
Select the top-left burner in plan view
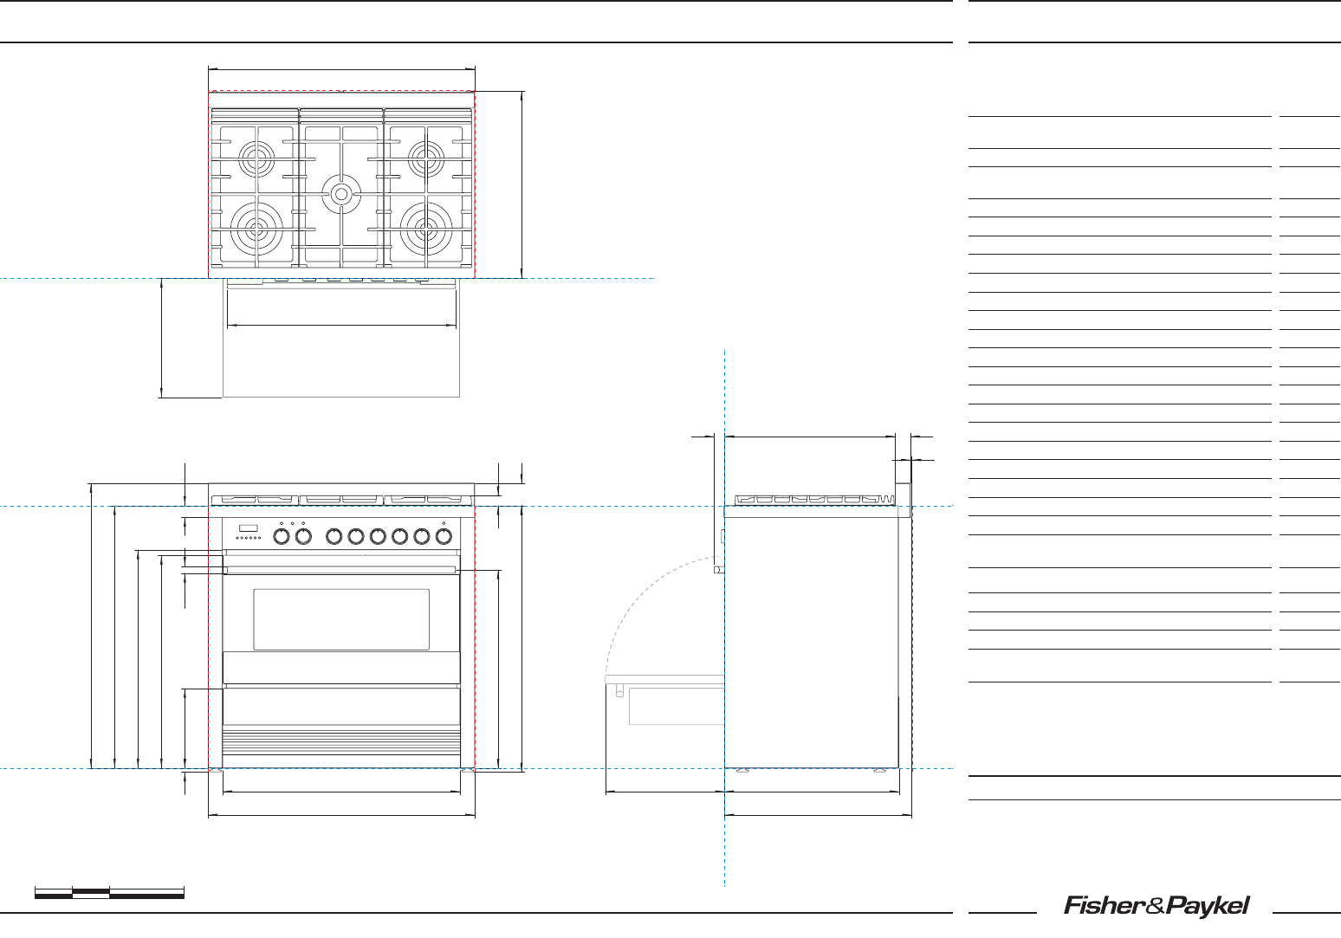[x=256, y=158]
